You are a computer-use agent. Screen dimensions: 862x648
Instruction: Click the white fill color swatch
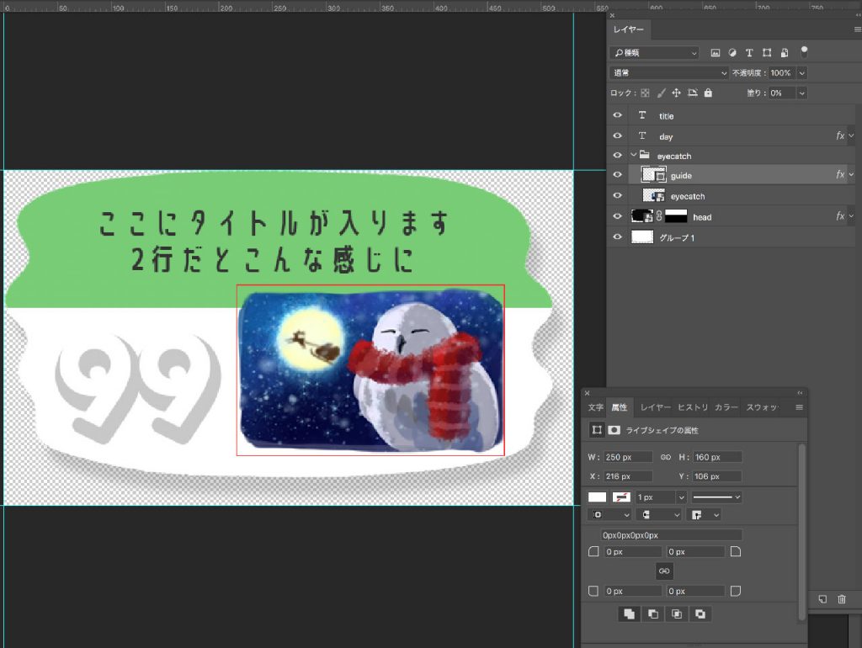(x=597, y=497)
